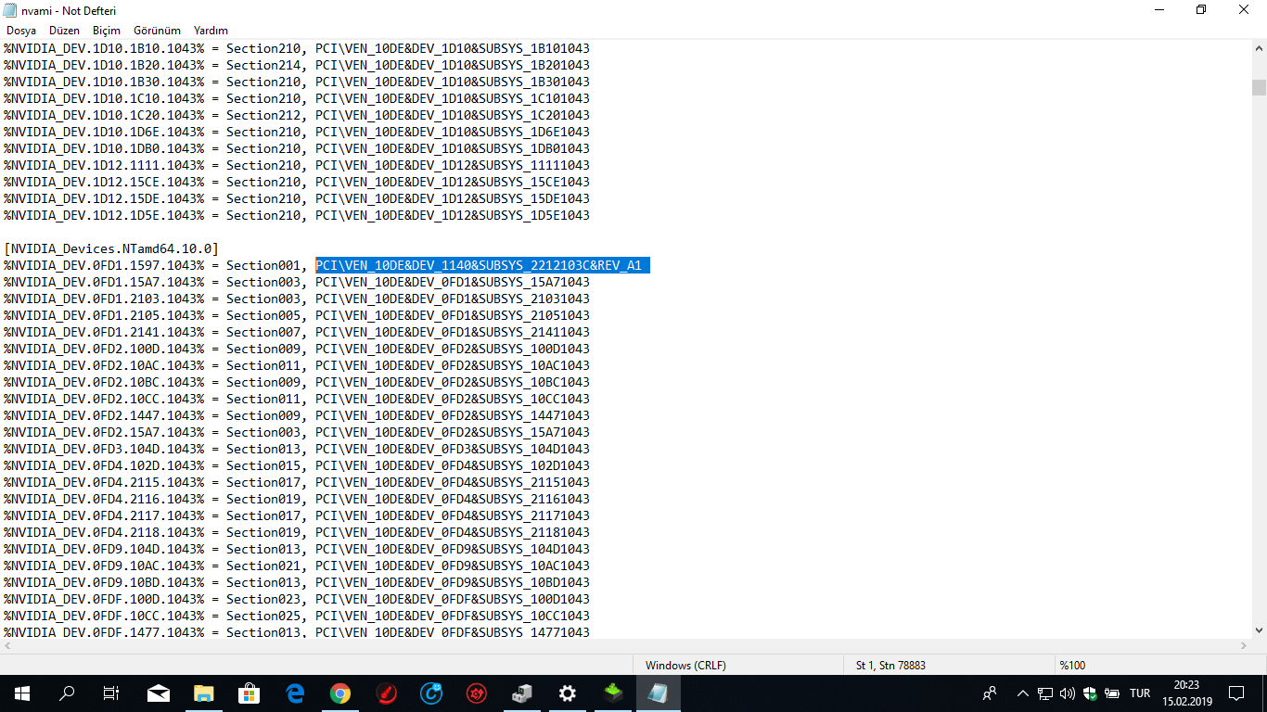Viewport: 1267px width, 712px height.
Task: Click "Windows (CRLF)" in the status bar
Action: pyautogui.click(x=685, y=665)
